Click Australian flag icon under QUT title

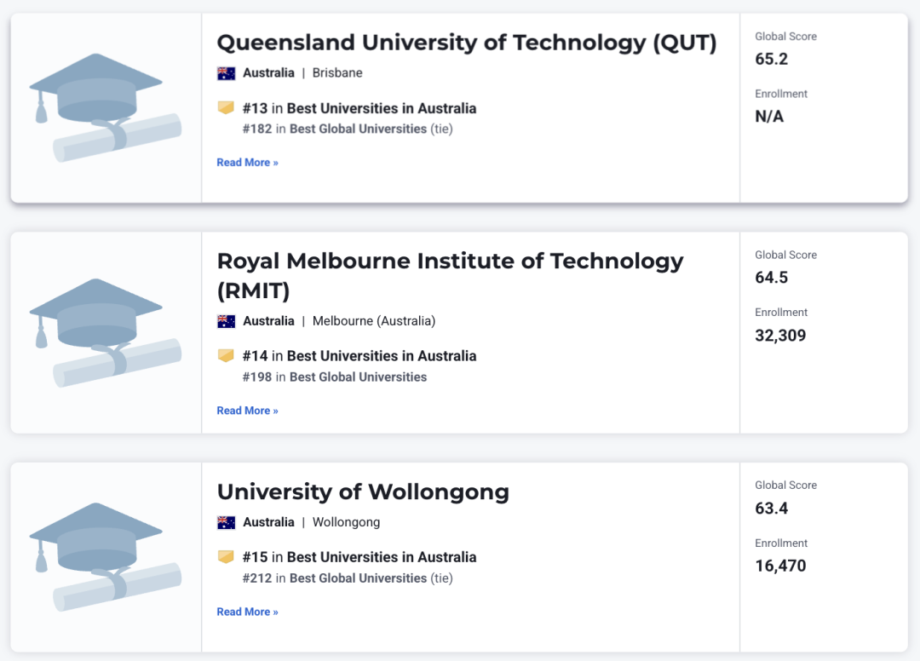pyautogui.click(x=226, y=73)
